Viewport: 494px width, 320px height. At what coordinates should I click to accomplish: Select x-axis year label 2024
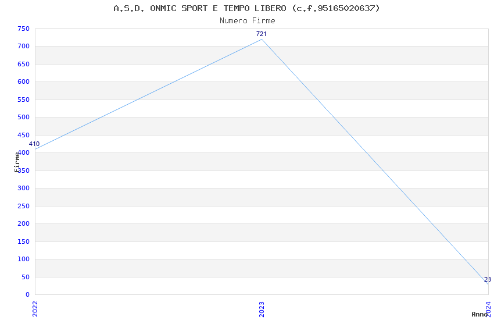point(488,309)
